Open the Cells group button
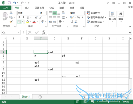 click(x=112, y=17)
